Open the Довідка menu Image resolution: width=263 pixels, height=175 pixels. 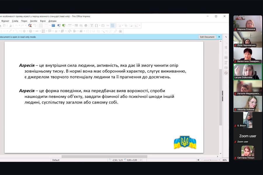tap(52, 21)
